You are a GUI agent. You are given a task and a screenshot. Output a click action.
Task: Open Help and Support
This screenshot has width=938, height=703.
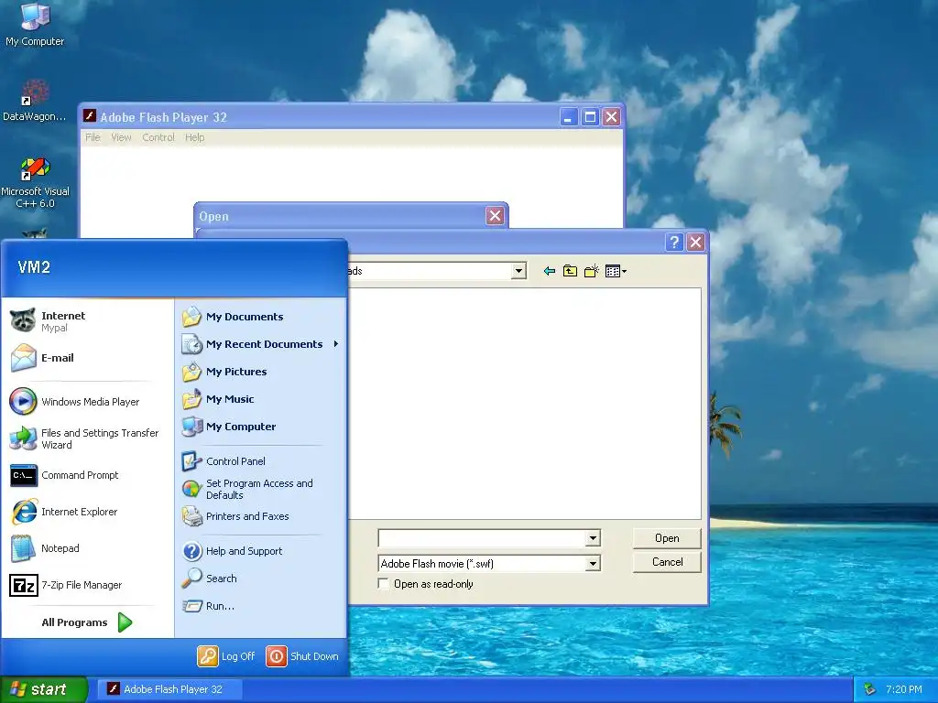(x=261, y=551)
